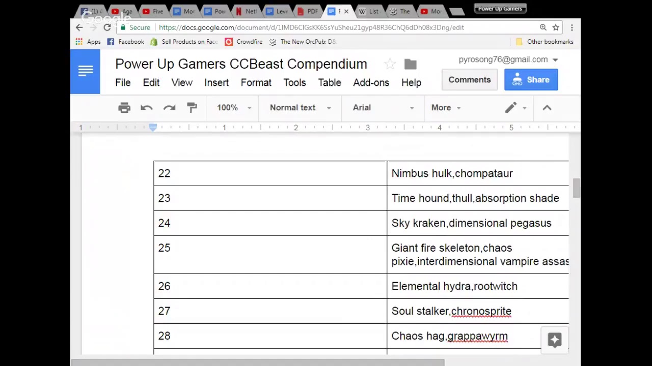
Task: Click the blue Share button
Action: point(531,80)
